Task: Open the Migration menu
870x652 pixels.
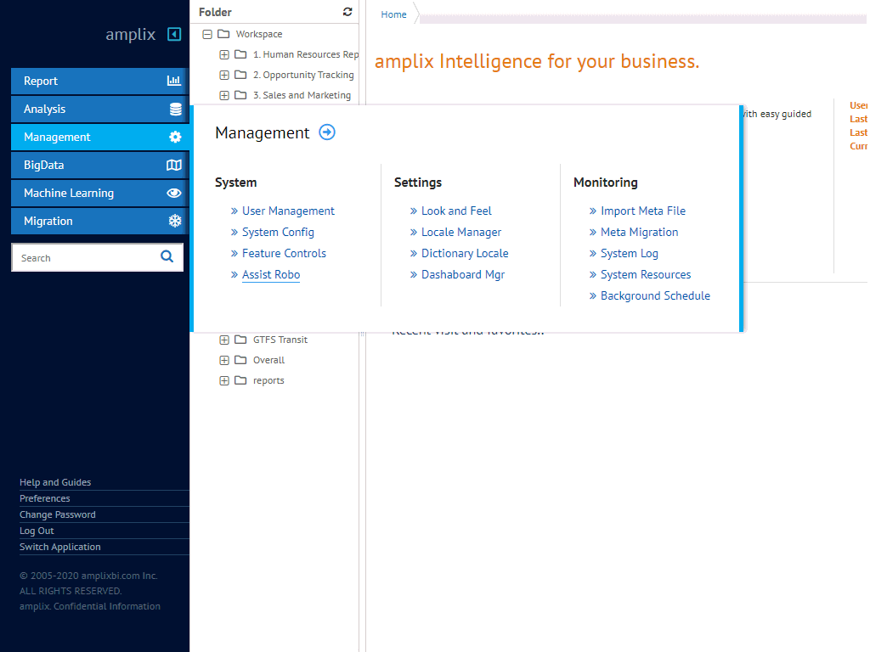Action: point(100,222)
